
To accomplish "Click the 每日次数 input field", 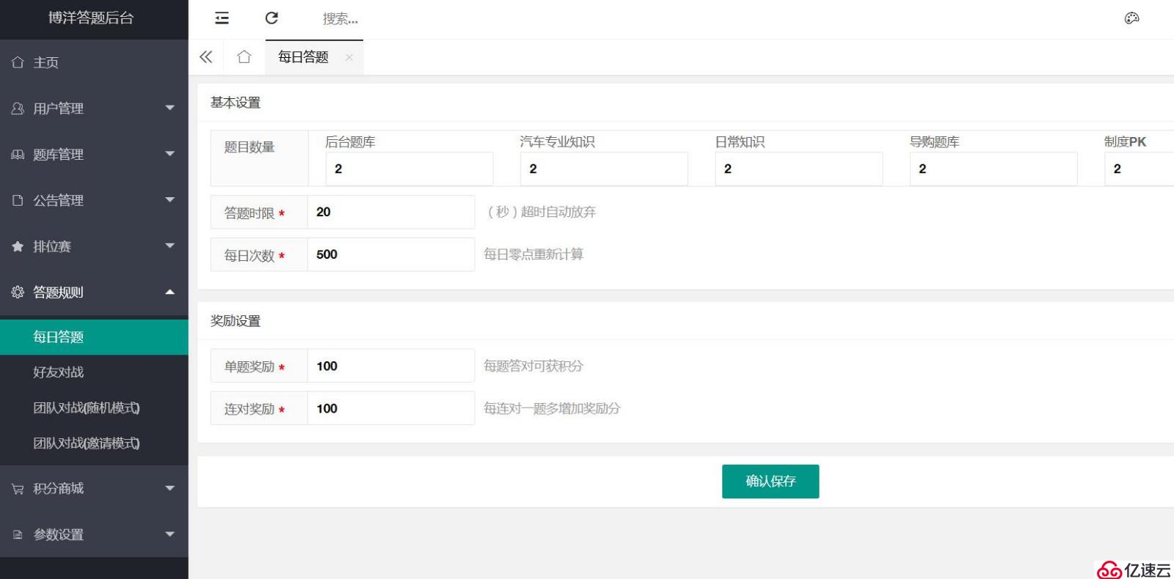I will (391, 254).
